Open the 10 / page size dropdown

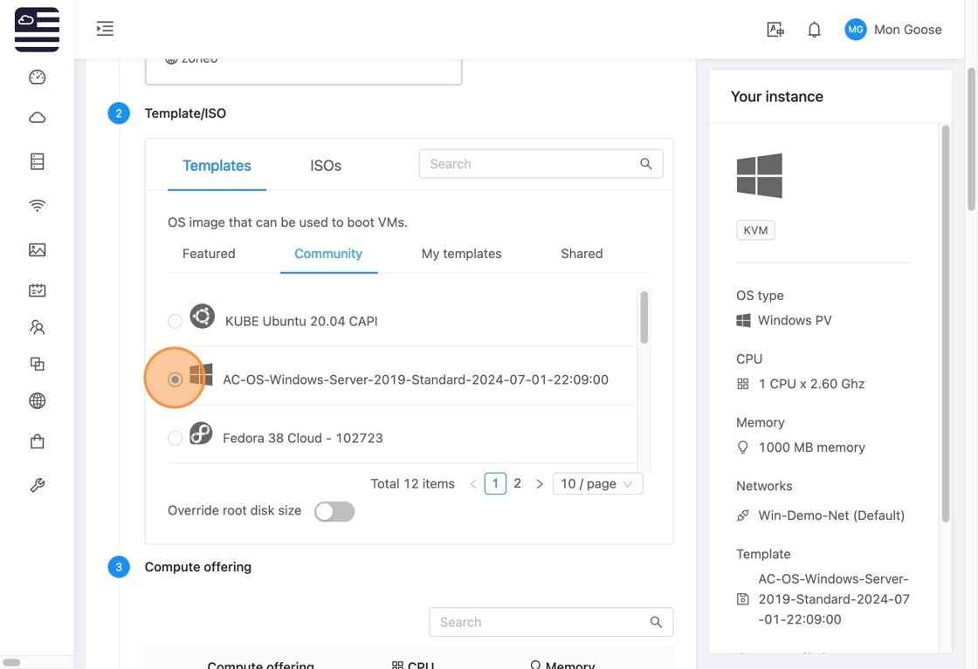[x=597, y=484]
